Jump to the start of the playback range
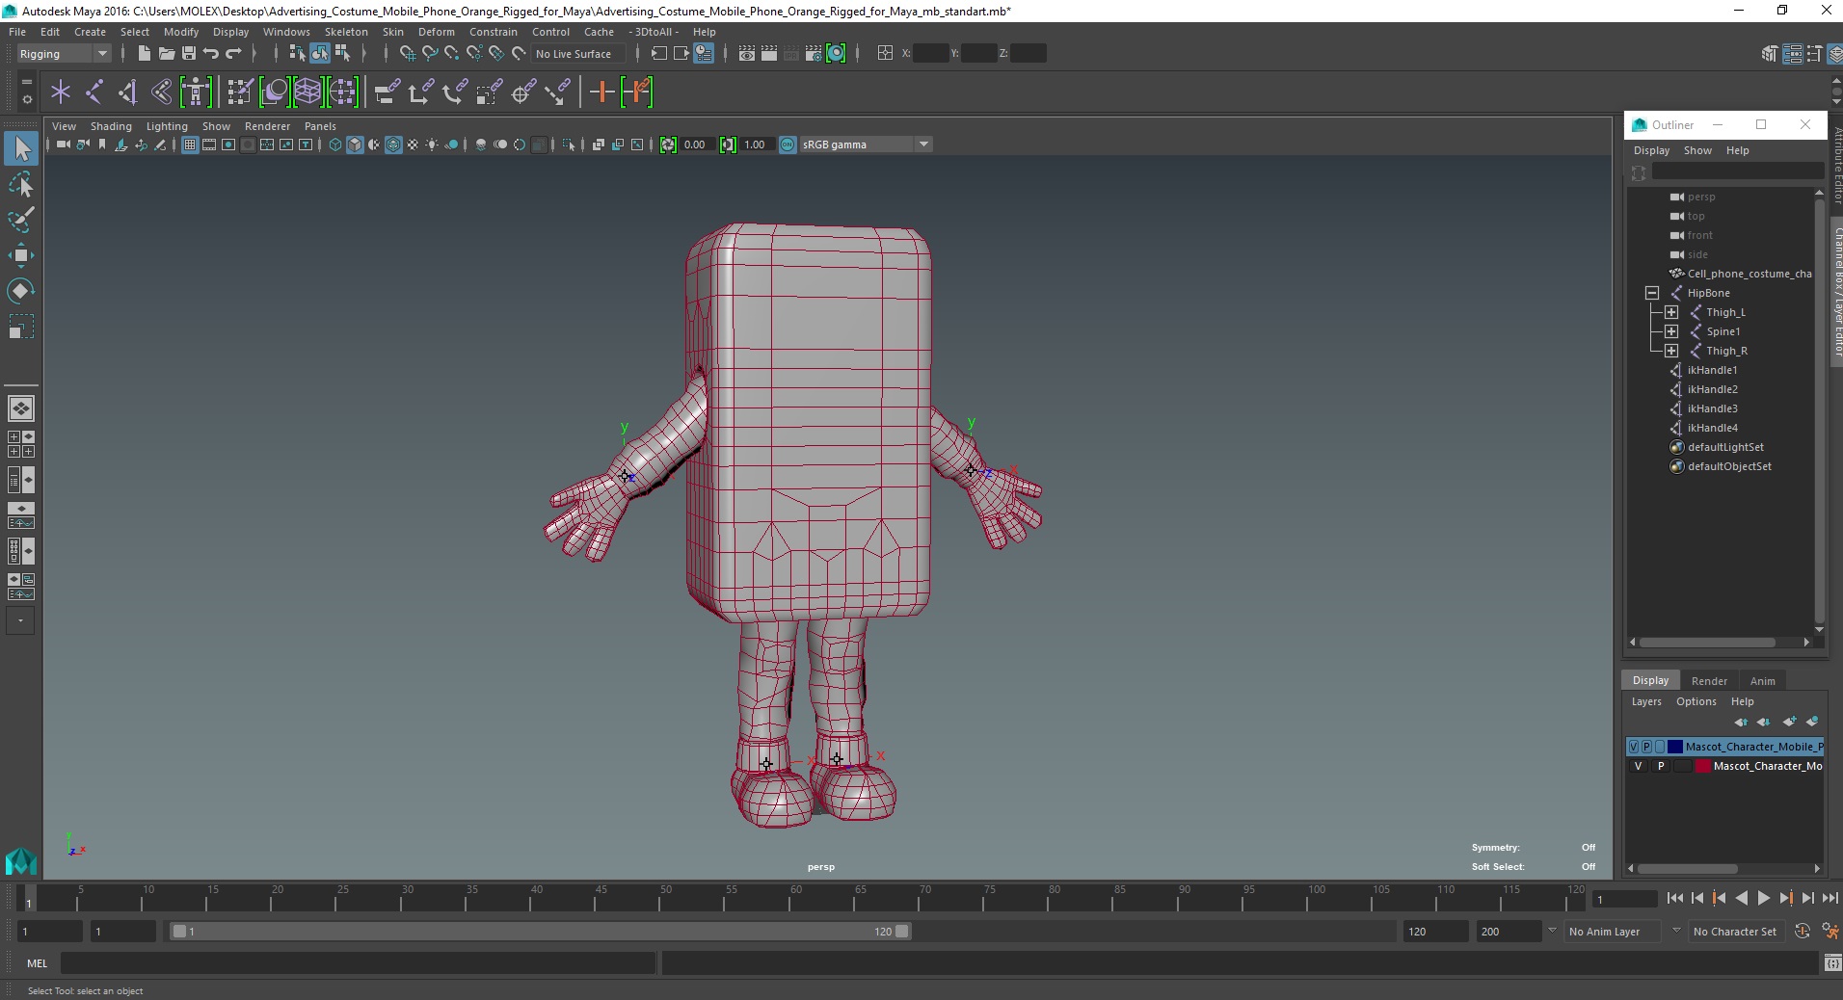 pos(1674,898)
